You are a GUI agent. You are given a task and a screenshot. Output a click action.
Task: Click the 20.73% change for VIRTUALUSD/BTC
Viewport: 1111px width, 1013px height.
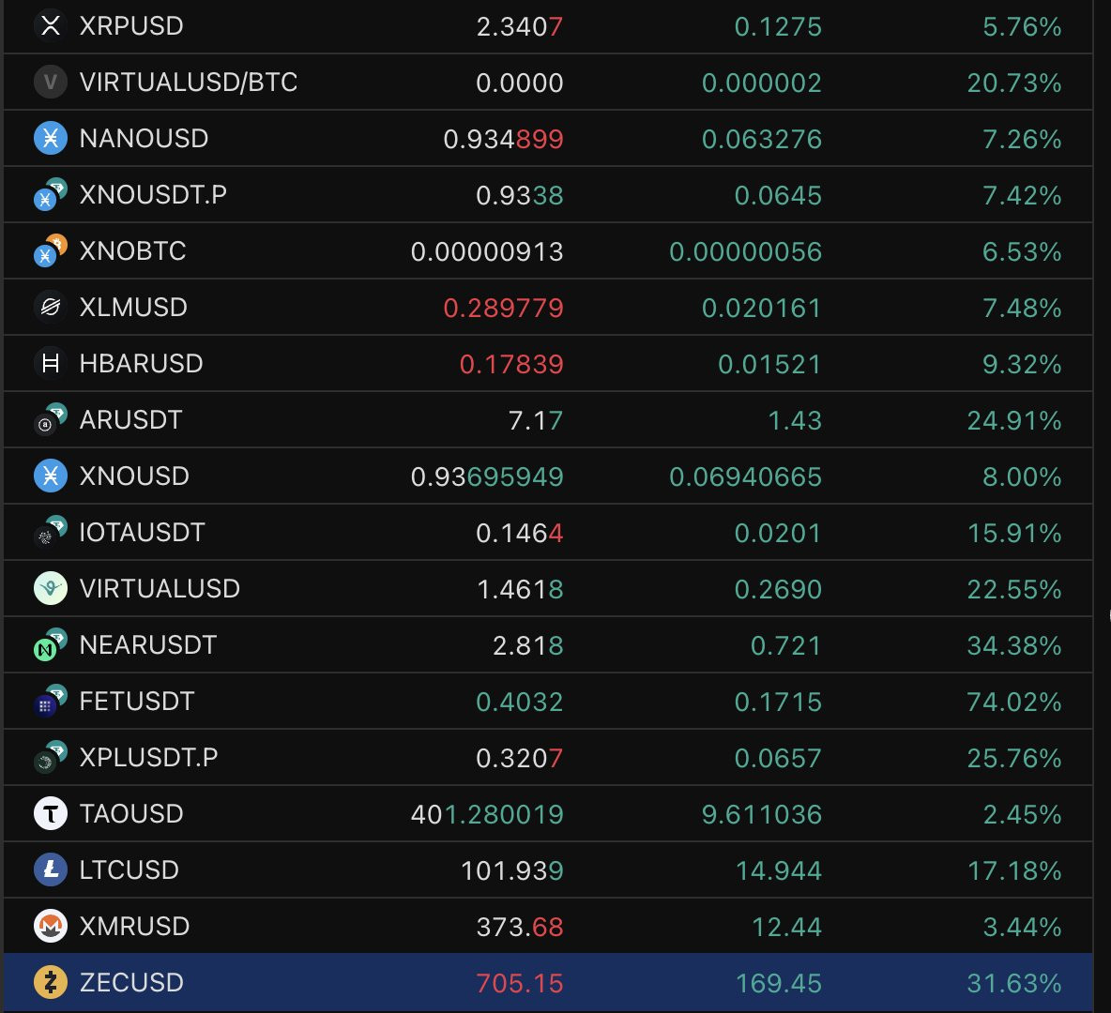point(1014,83)
